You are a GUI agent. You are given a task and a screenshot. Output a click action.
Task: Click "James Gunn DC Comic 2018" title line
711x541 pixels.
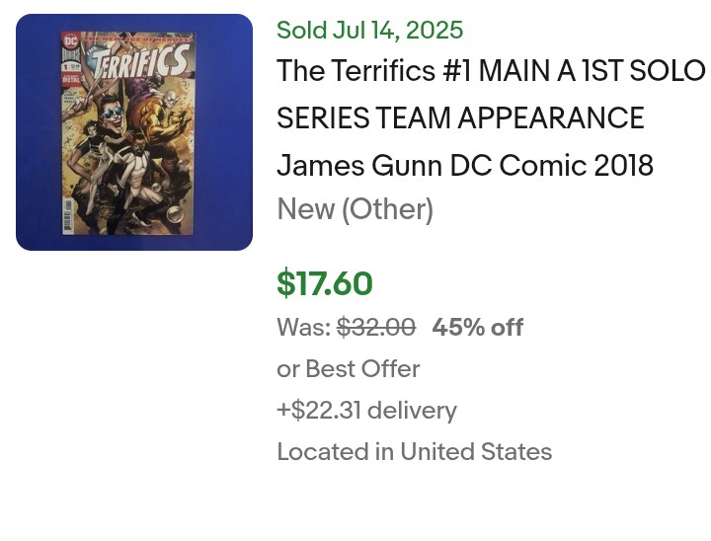coord(465,165)
